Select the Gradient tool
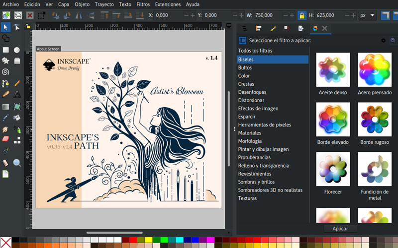The image size is (398, 248). [5, 107]
